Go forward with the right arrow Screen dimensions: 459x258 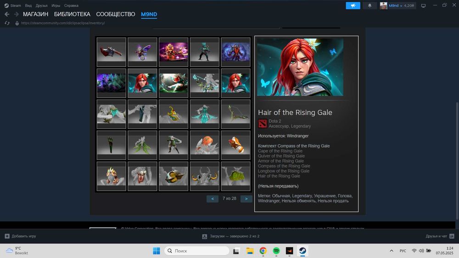[17, 14]
